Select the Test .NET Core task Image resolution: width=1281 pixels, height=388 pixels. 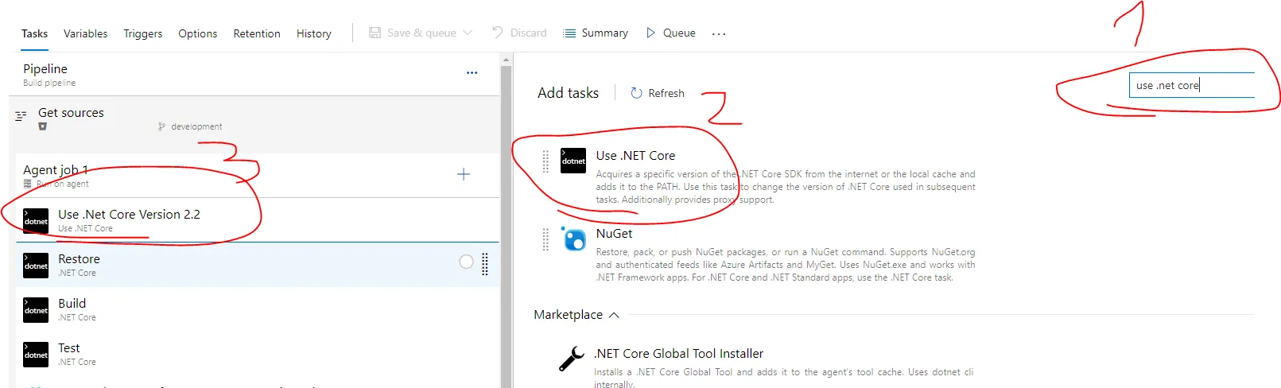(x=258, y=354)
